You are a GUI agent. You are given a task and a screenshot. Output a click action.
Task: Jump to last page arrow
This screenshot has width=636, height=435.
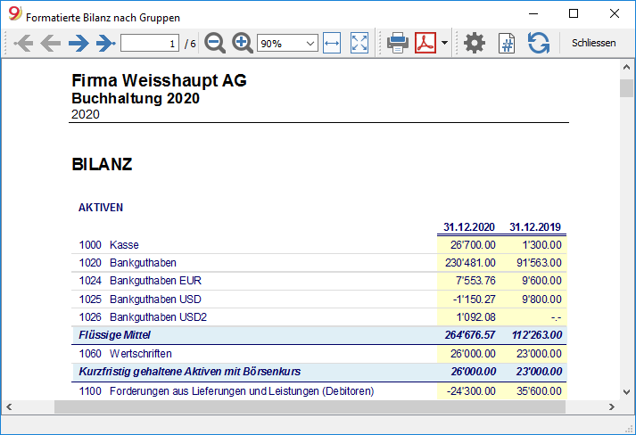point(106,43)
